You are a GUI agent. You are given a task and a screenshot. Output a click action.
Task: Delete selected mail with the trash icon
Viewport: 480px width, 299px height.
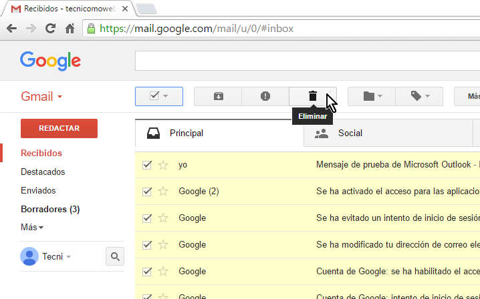(x=313, y=96)
